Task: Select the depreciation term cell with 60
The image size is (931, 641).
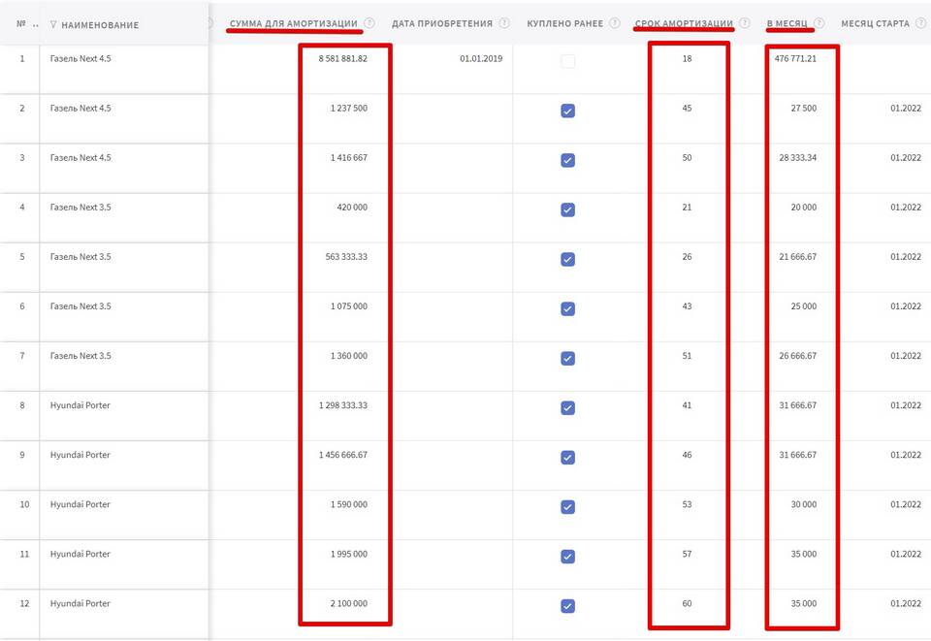Action: pyautogui.click(x=687, y=604)
